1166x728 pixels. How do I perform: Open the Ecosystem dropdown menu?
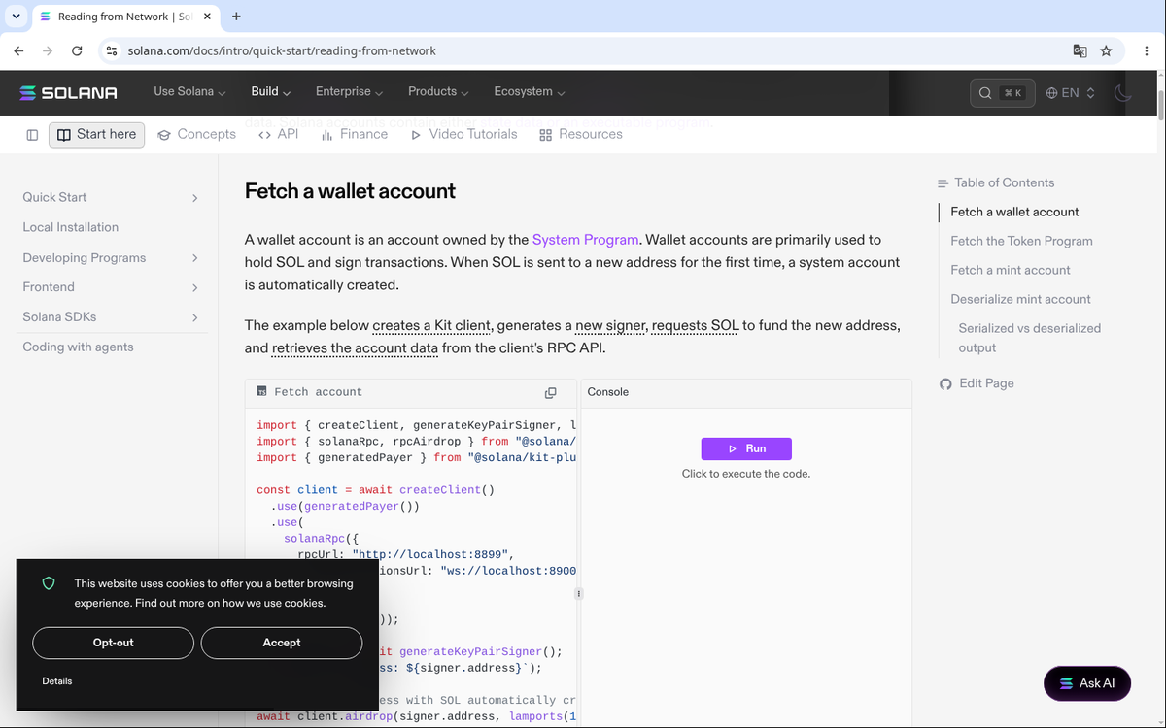530,91
